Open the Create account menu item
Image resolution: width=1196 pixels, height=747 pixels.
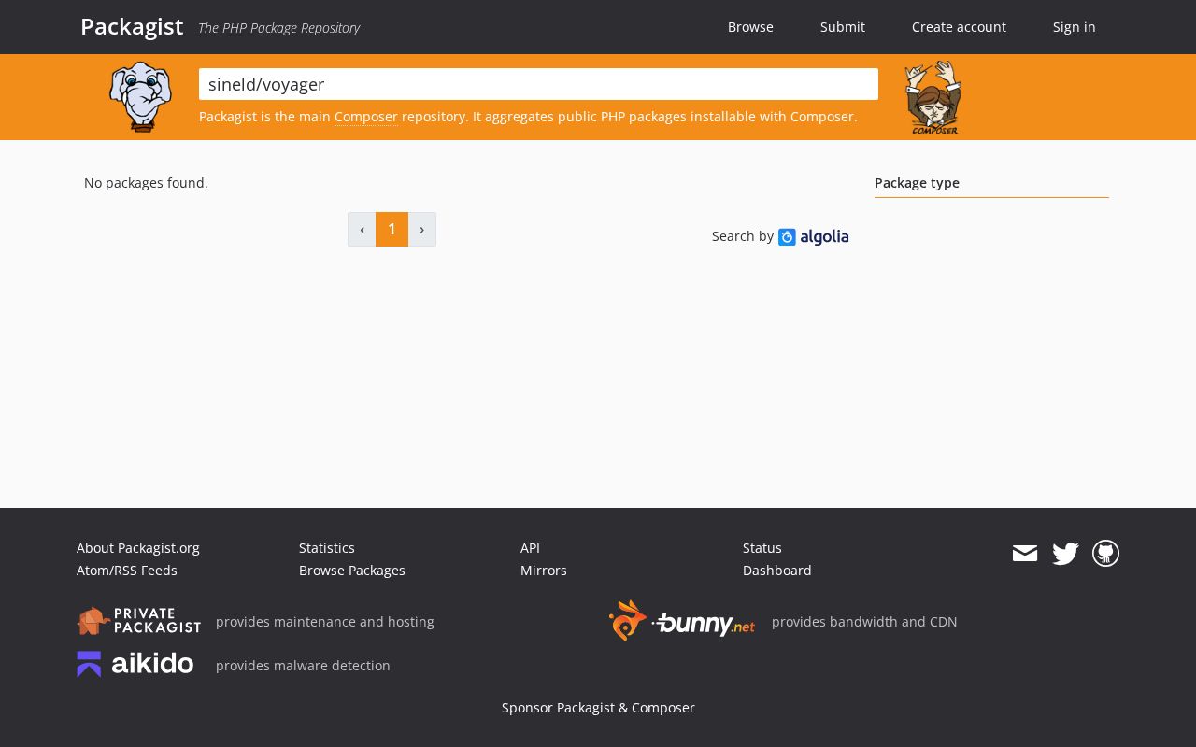(959, 27)
